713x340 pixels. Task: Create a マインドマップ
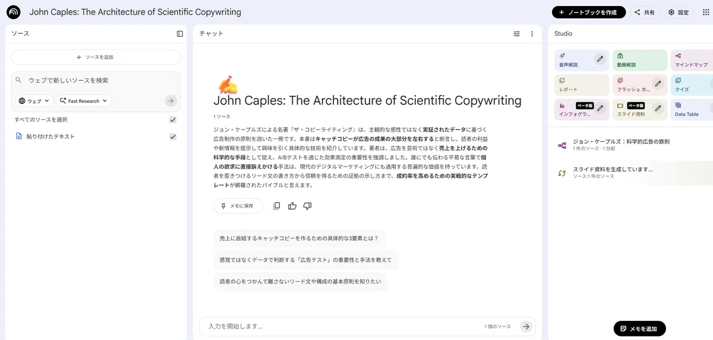click(x=692, y=61)
